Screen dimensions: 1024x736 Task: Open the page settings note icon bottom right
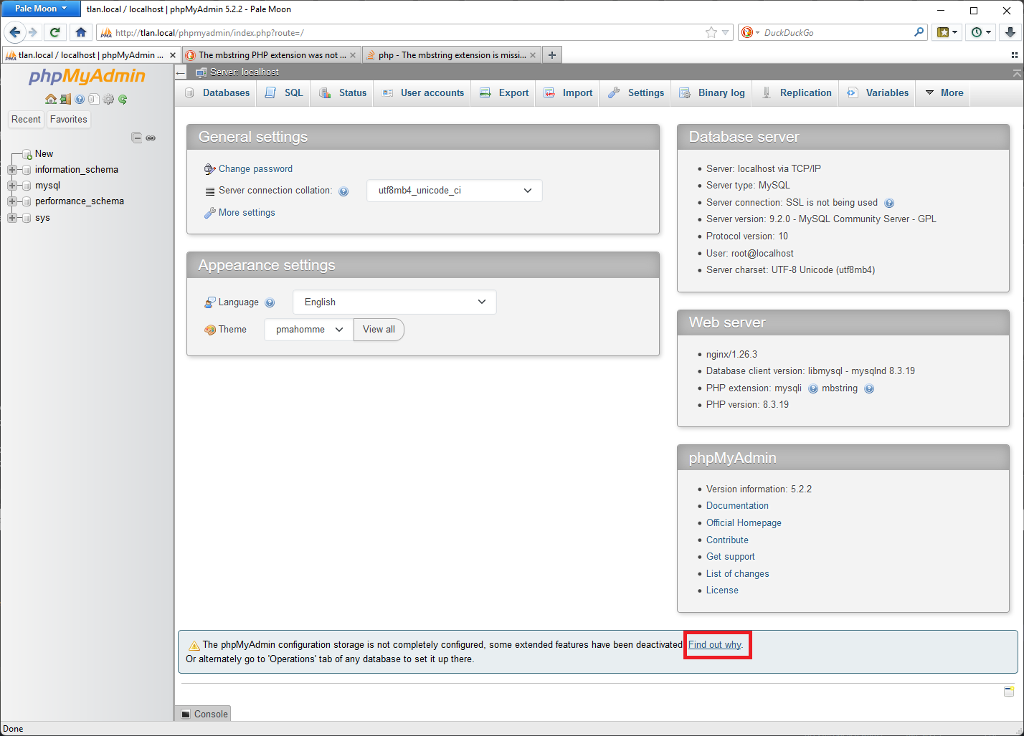(x=1009, y=692)
